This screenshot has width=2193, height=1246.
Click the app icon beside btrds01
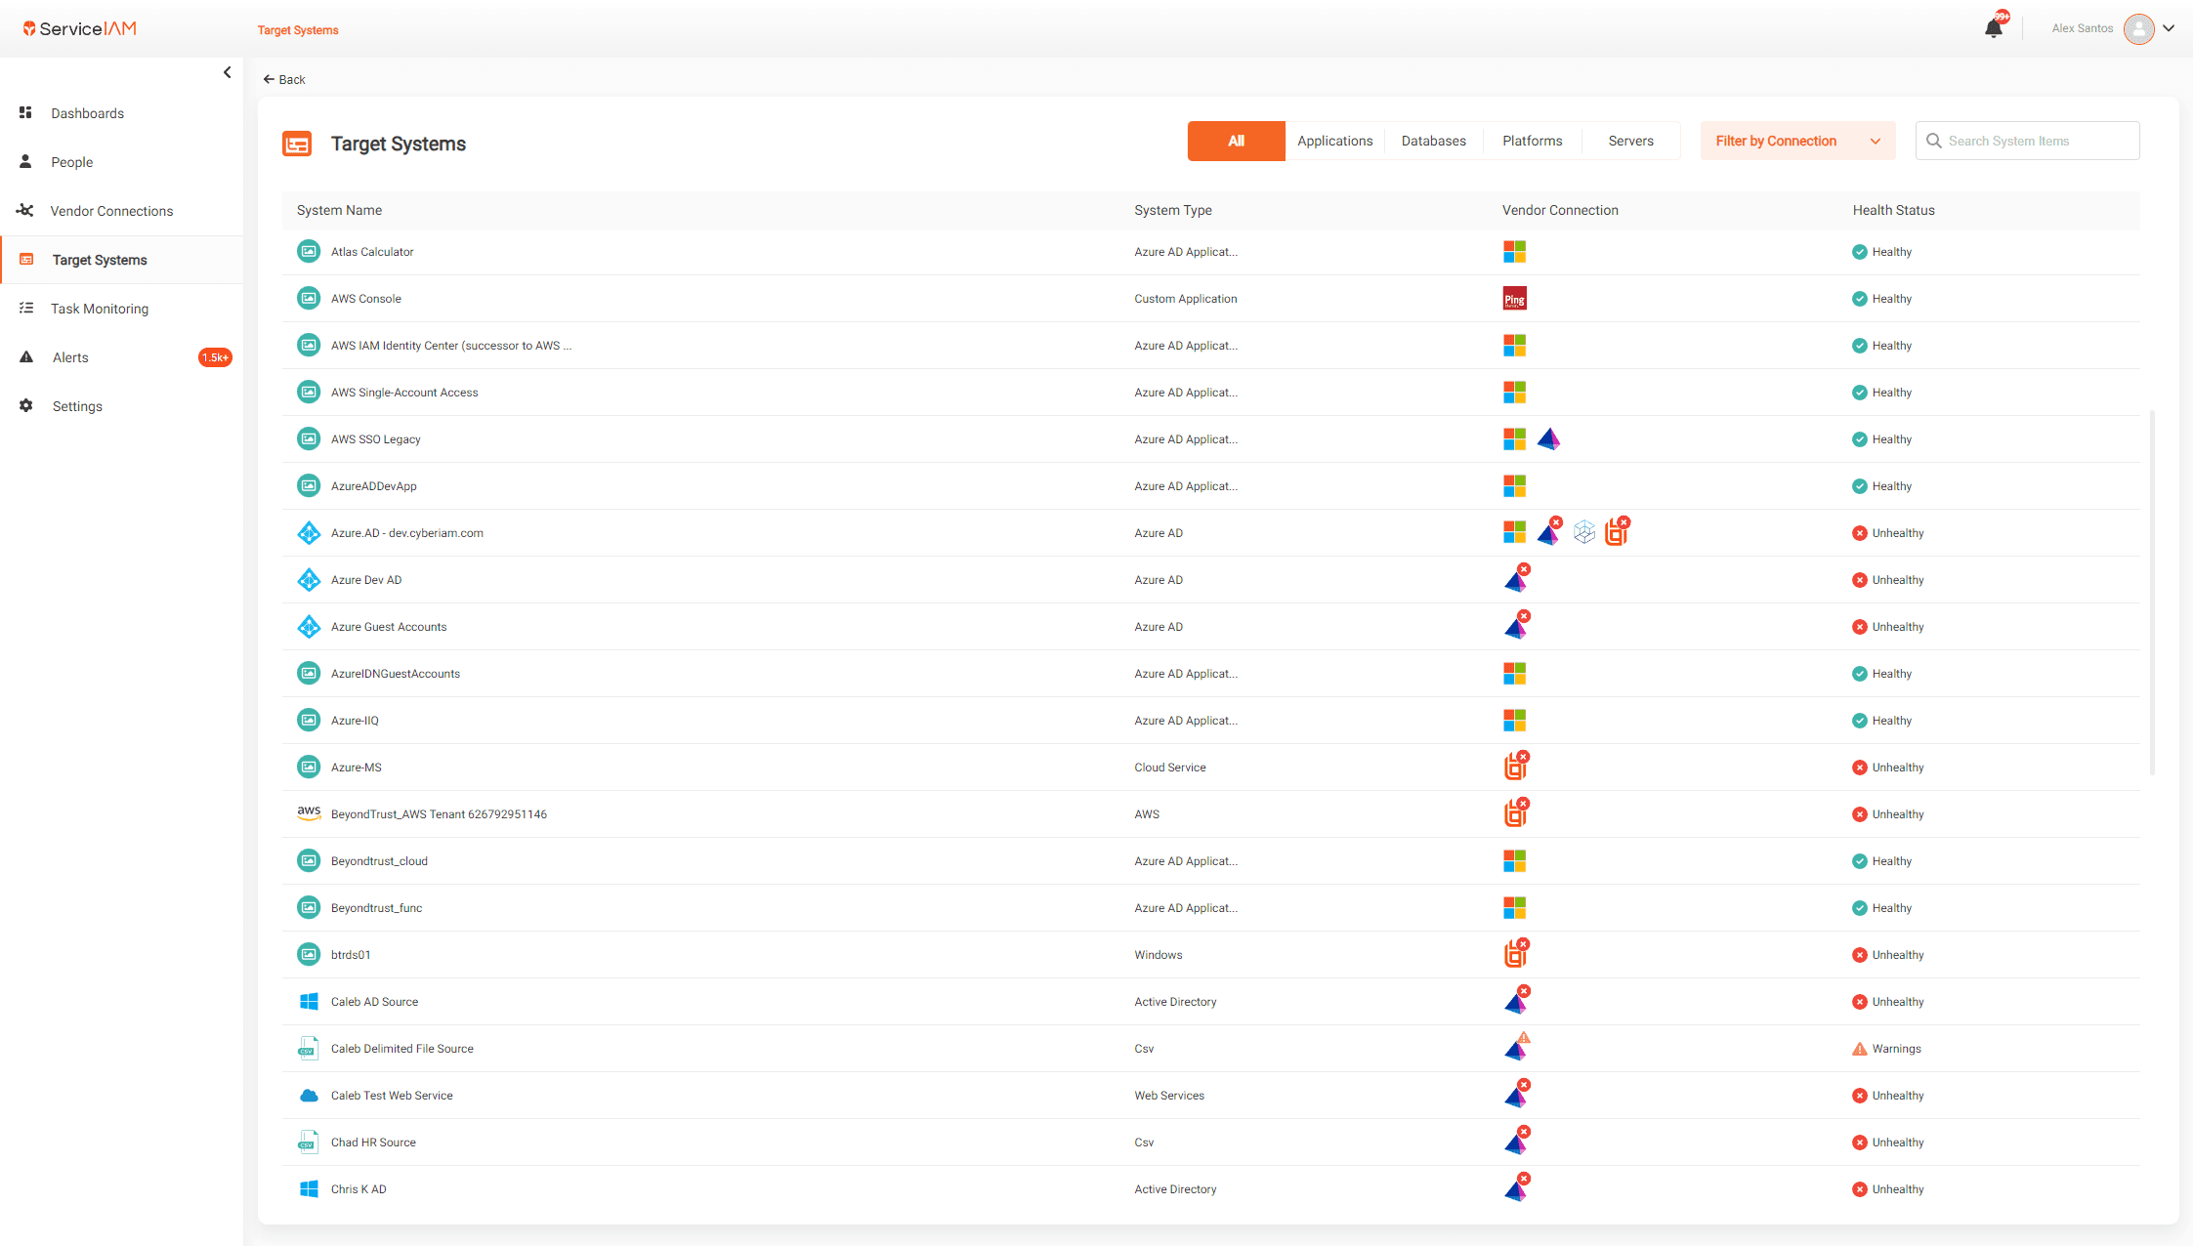point(309,955)
